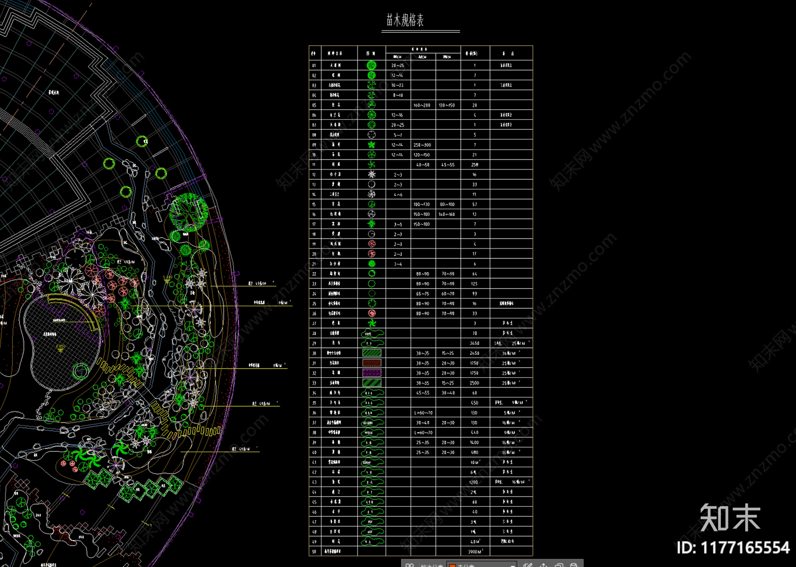Viewport: 796px width, 567px height.
Task: Click the 18~23 diameter value
Action: 397,85
